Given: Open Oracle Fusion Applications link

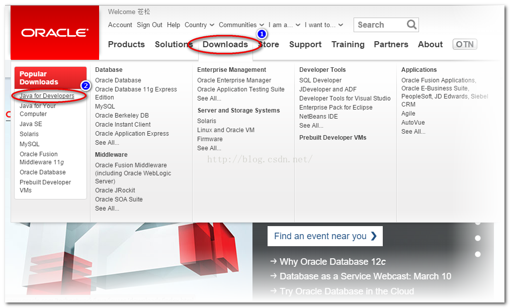Looking at the screenshot, I should [439, 80].
